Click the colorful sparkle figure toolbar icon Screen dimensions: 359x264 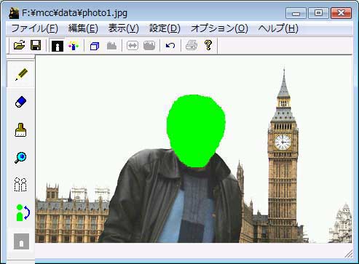[x=74, y=46]
